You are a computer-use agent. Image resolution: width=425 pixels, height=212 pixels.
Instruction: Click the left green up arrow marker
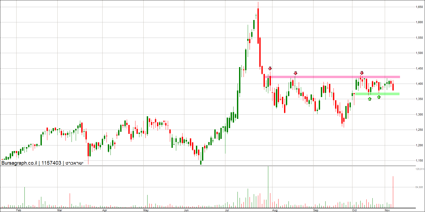370,99
